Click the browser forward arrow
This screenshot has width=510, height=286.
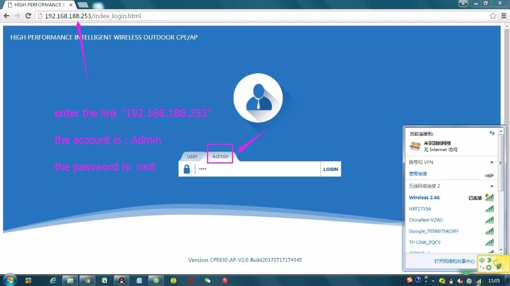click(x=17, y=16)
